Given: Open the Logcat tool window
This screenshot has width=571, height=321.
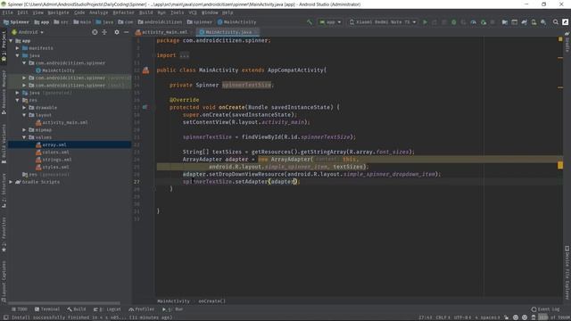Looking at the screenshot, I should tap(107, 309).
